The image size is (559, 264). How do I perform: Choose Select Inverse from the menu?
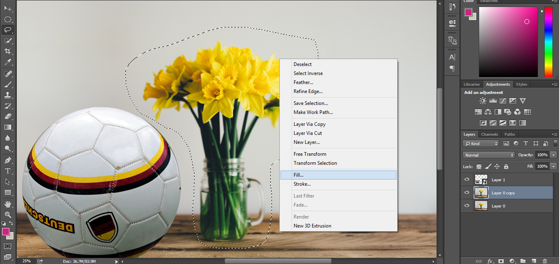[x=308, y=73]
